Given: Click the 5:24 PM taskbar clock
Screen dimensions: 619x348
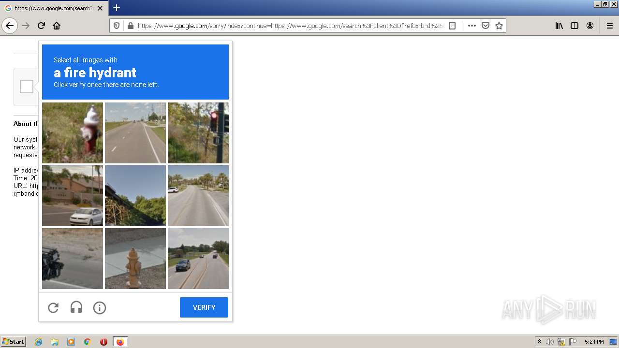Looking at the screenshot, I should (594, 342).
